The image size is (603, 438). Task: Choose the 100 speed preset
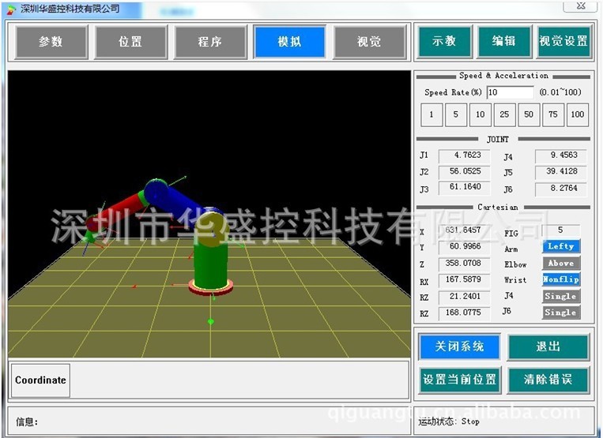[x=578, y=114]
